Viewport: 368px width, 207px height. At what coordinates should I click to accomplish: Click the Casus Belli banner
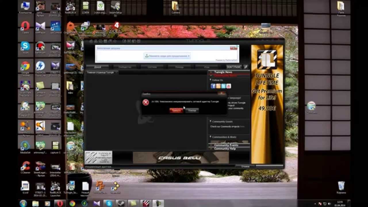(x=181, y=158)
